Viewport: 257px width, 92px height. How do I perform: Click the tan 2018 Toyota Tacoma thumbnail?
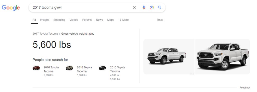point(69,68)
